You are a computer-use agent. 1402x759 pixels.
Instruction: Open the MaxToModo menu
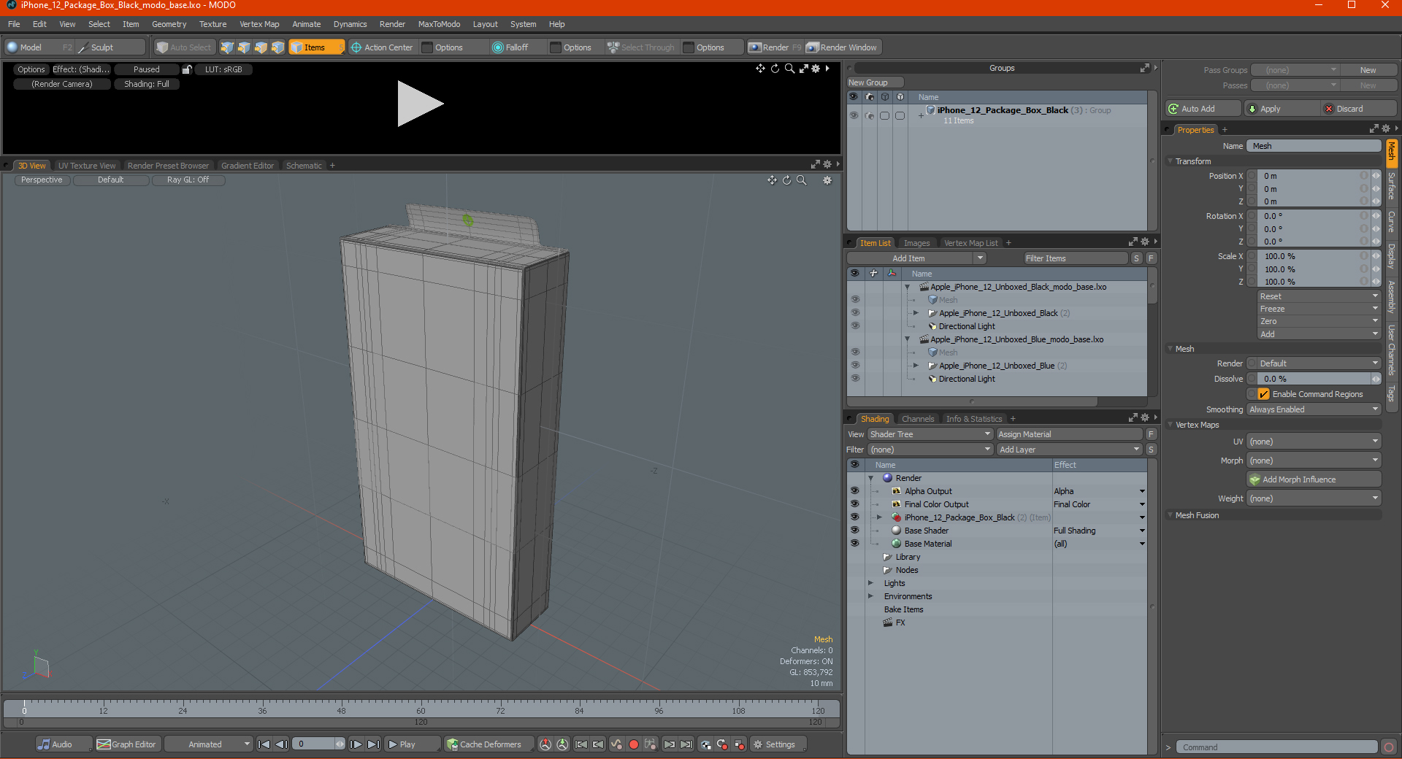pos(439,24)
